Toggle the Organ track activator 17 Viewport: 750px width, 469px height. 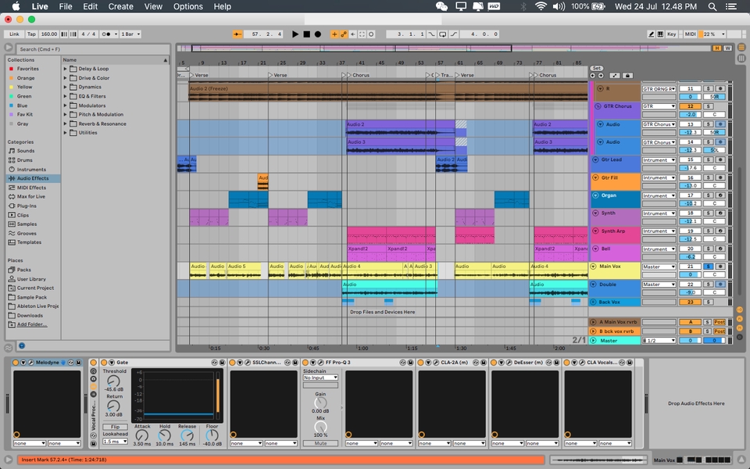coord(690,195)
